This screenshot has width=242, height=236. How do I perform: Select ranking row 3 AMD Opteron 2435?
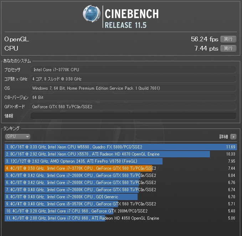click(121, 161)
